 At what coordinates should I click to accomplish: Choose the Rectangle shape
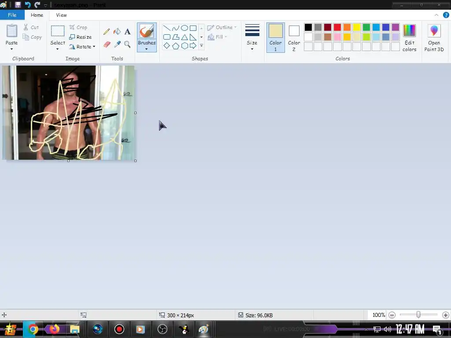(x=193, y=28)
